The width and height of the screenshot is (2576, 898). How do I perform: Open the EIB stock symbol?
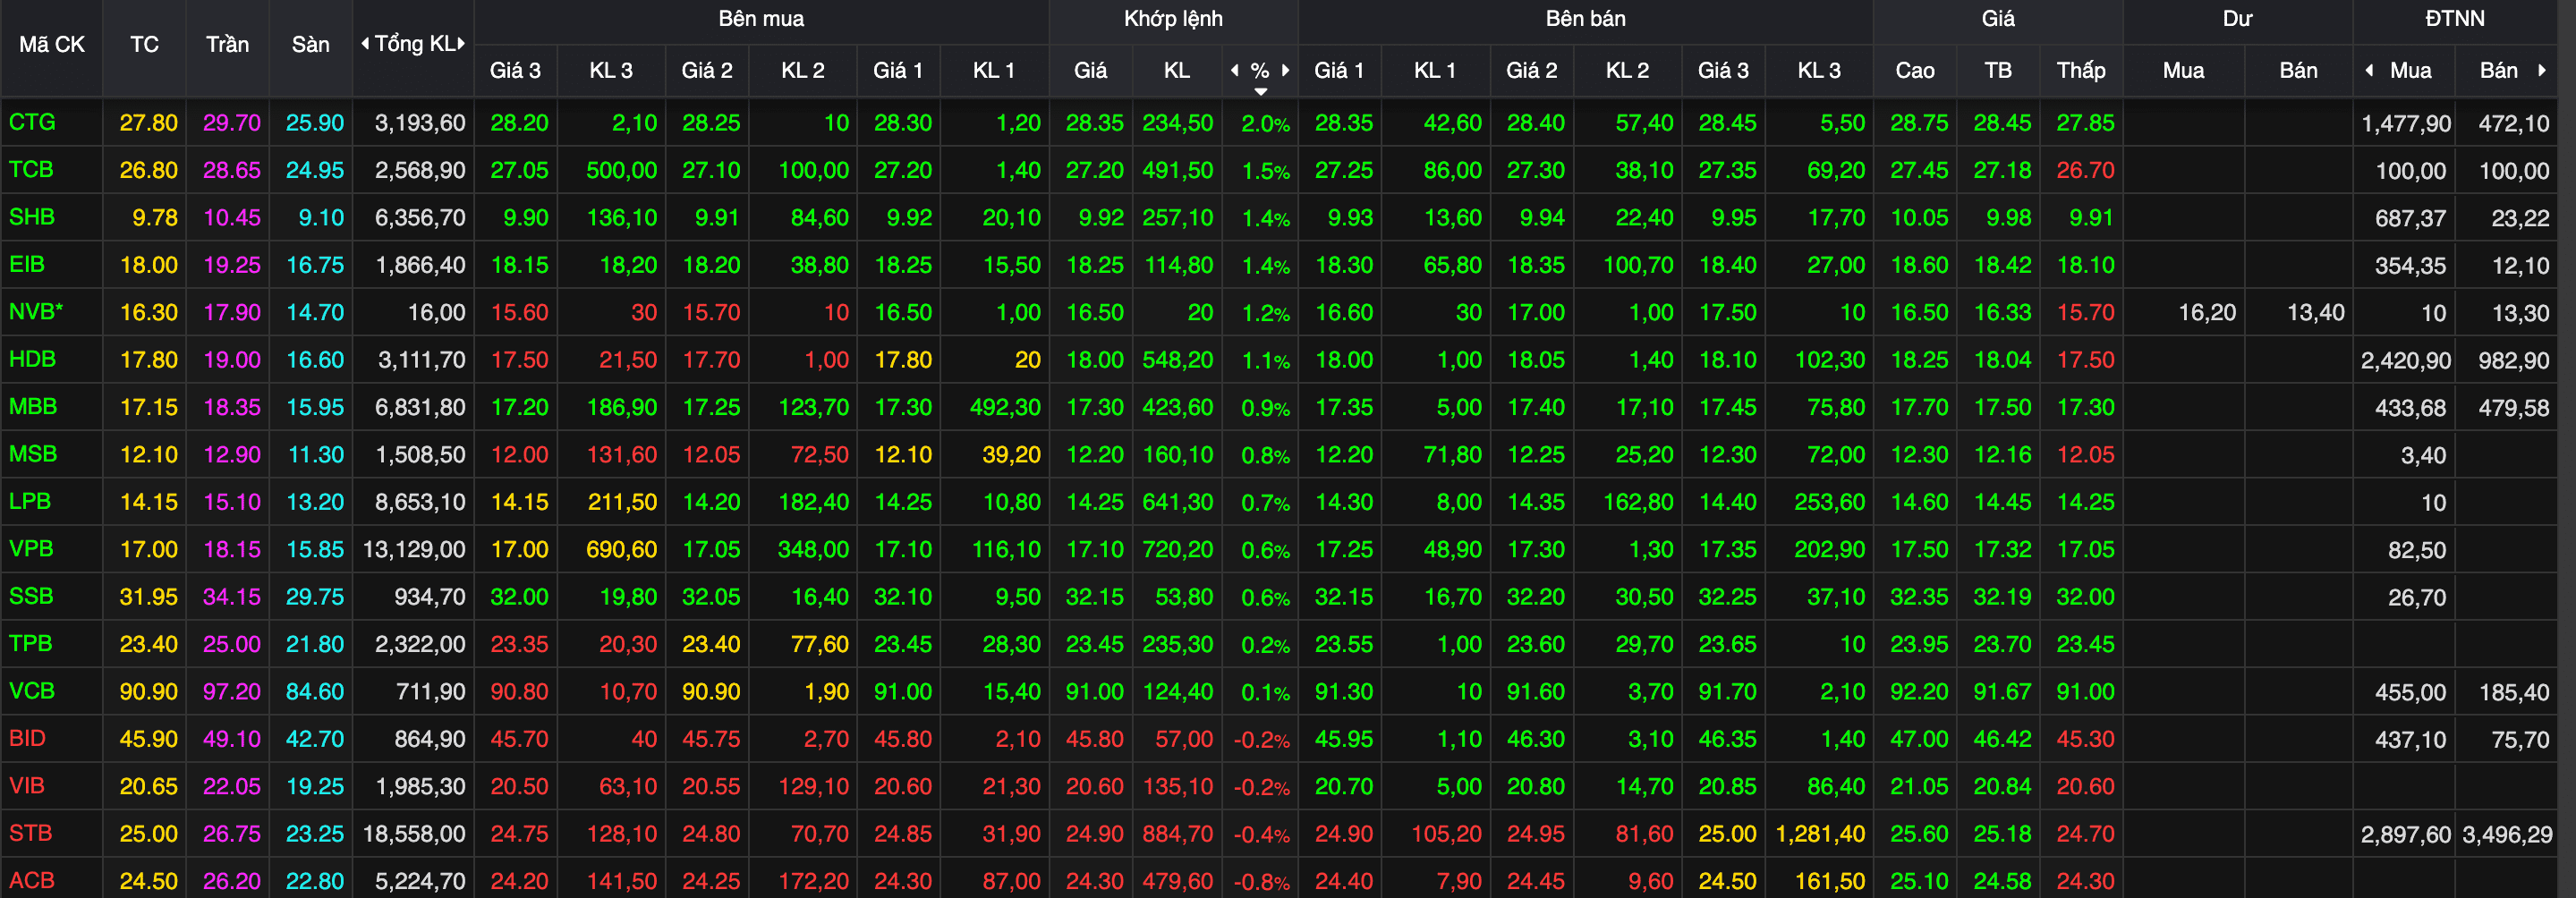[x=27, y=264]
